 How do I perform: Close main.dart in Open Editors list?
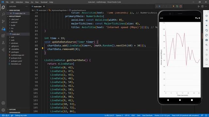click(x=11, y=13)
